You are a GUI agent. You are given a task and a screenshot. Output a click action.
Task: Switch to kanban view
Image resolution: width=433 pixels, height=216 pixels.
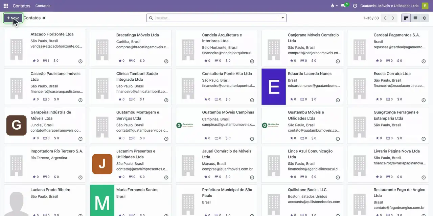click(x=406, y=18)
